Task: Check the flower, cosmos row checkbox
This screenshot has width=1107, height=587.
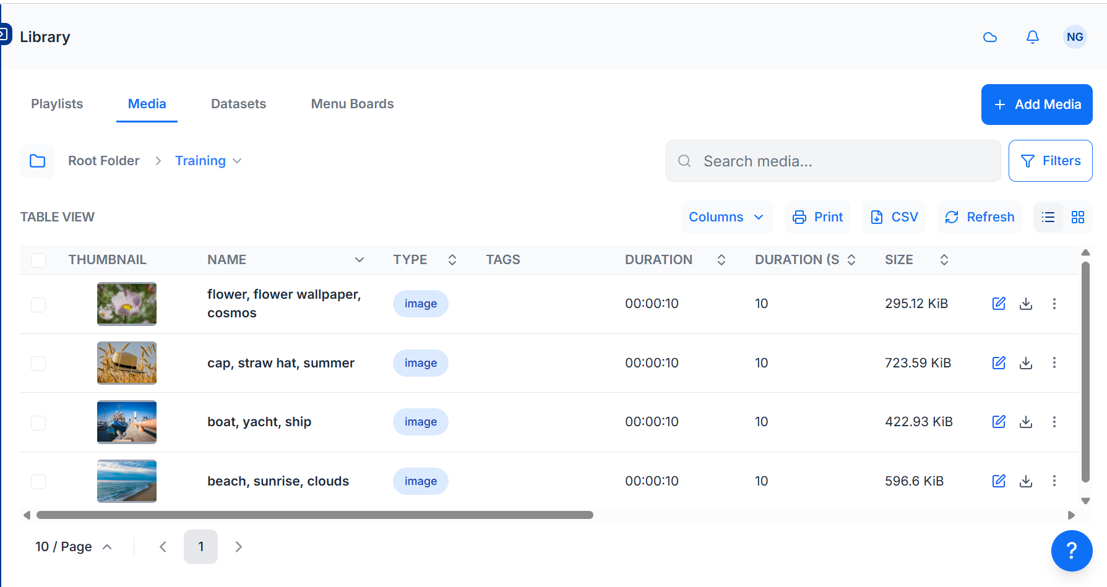Action: 38,304
